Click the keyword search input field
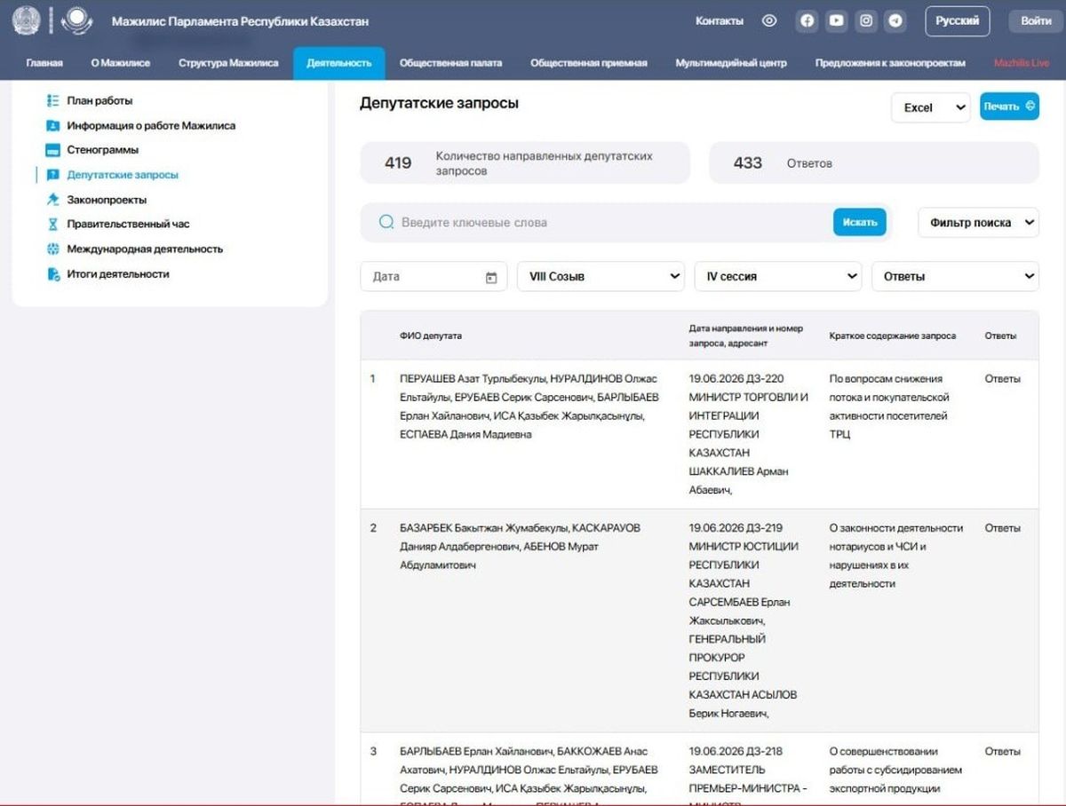 point(613,222)
